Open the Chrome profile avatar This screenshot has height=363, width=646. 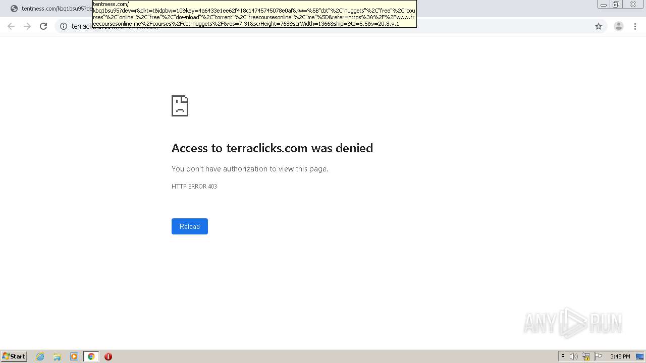tap(619, 26)
